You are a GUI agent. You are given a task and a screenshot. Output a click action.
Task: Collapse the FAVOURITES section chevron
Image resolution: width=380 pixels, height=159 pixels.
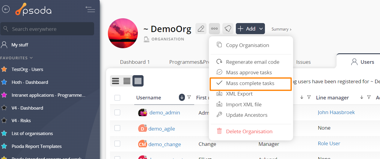point(31,58)
